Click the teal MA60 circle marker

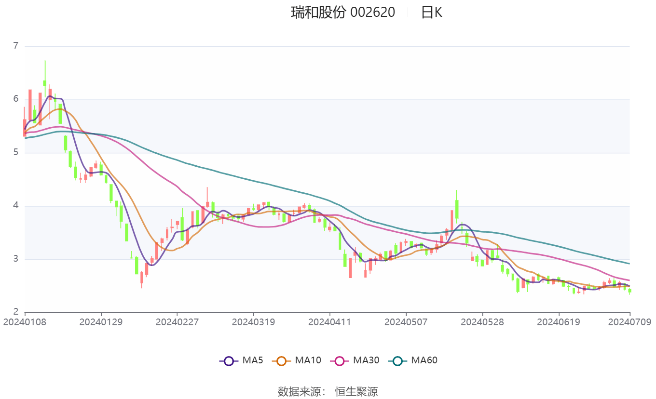click(x=398, y=360)
